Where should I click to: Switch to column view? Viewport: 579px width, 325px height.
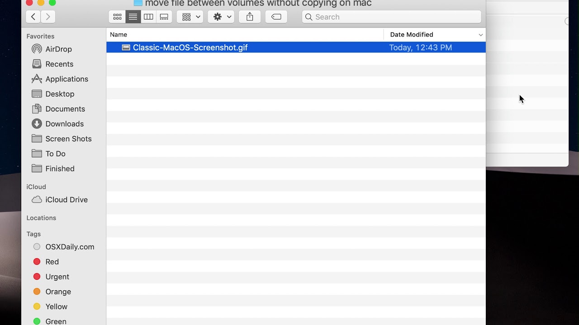pyautogui.click(x=148, y=17)
